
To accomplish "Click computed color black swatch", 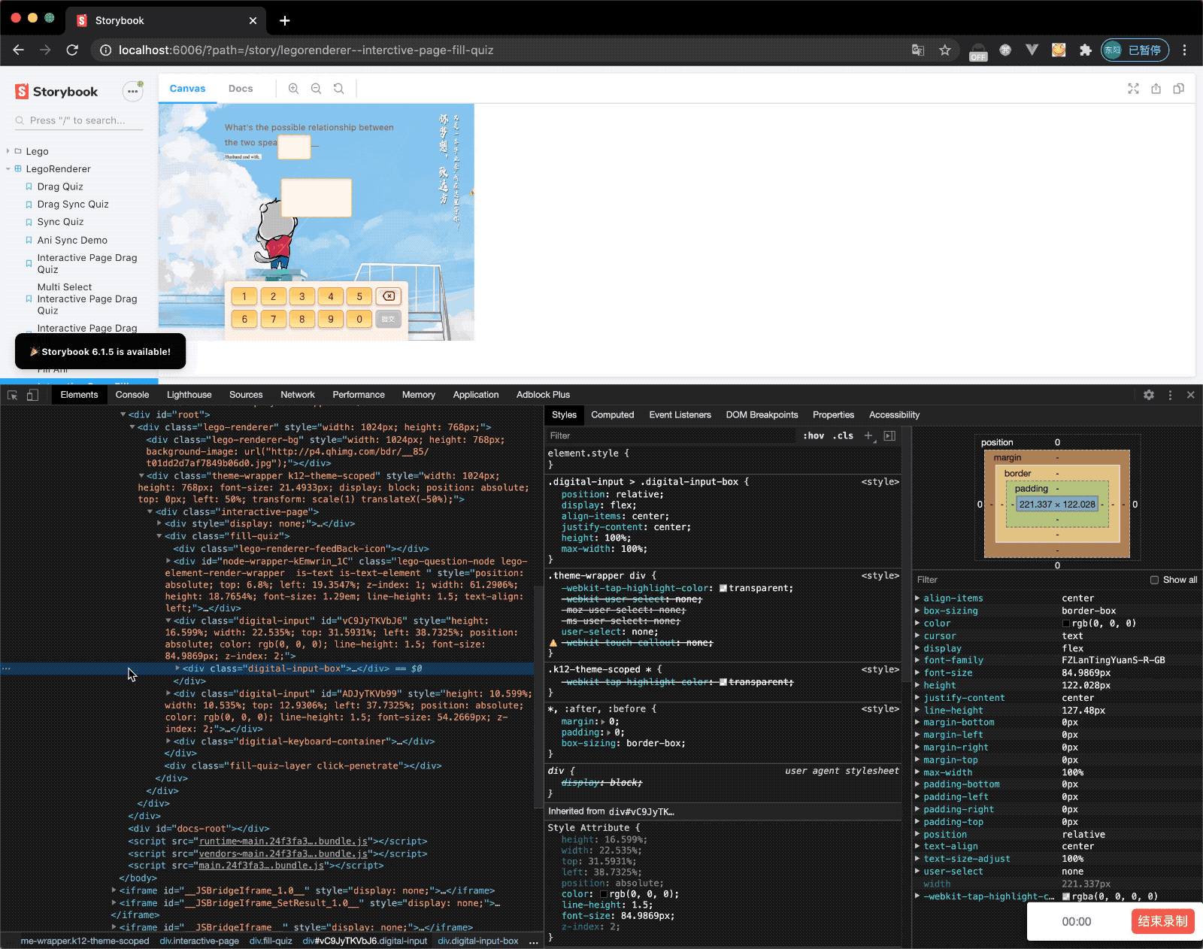I will point(1066,623).
